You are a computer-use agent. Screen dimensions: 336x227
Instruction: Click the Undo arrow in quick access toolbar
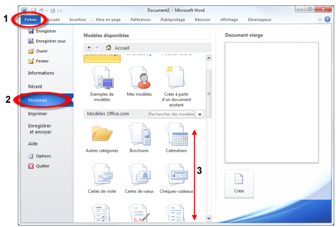tap(41, 10)
